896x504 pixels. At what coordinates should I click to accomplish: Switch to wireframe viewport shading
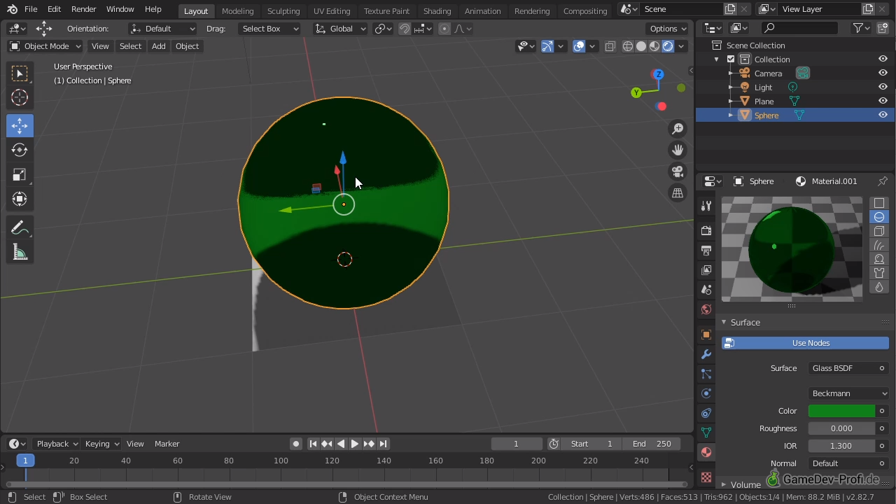[x=628, y=46]
